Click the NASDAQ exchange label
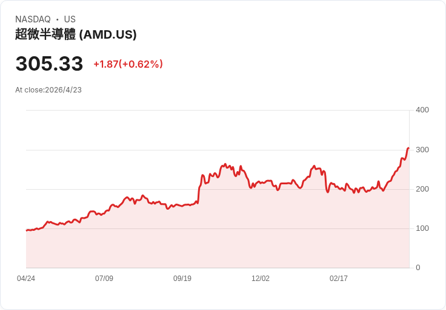446x310 pixels. point(33,19)
